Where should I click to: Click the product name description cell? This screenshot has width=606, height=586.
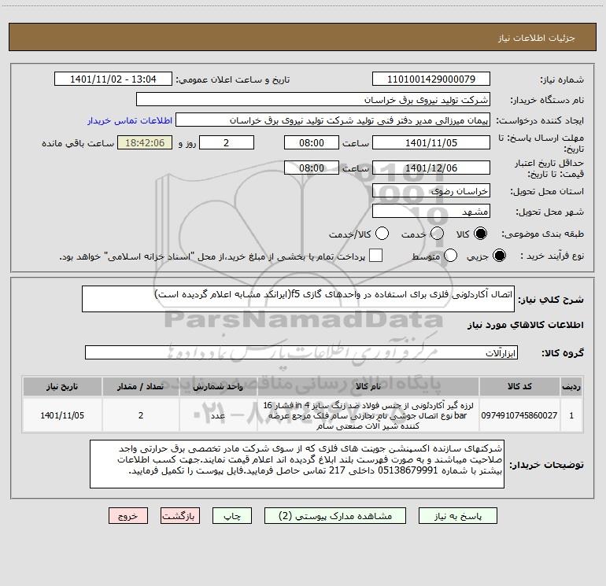[368, 415]
